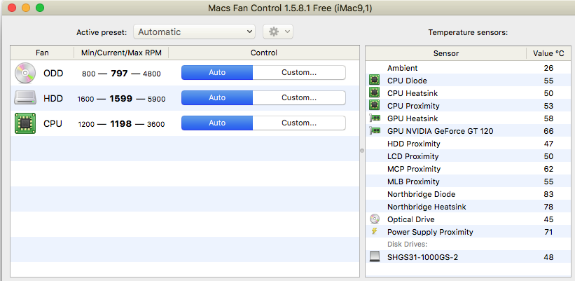Click GPU NVIDIA GeForce value 66
This screenshot has width=575, height=281.
(x=548, y=131)
